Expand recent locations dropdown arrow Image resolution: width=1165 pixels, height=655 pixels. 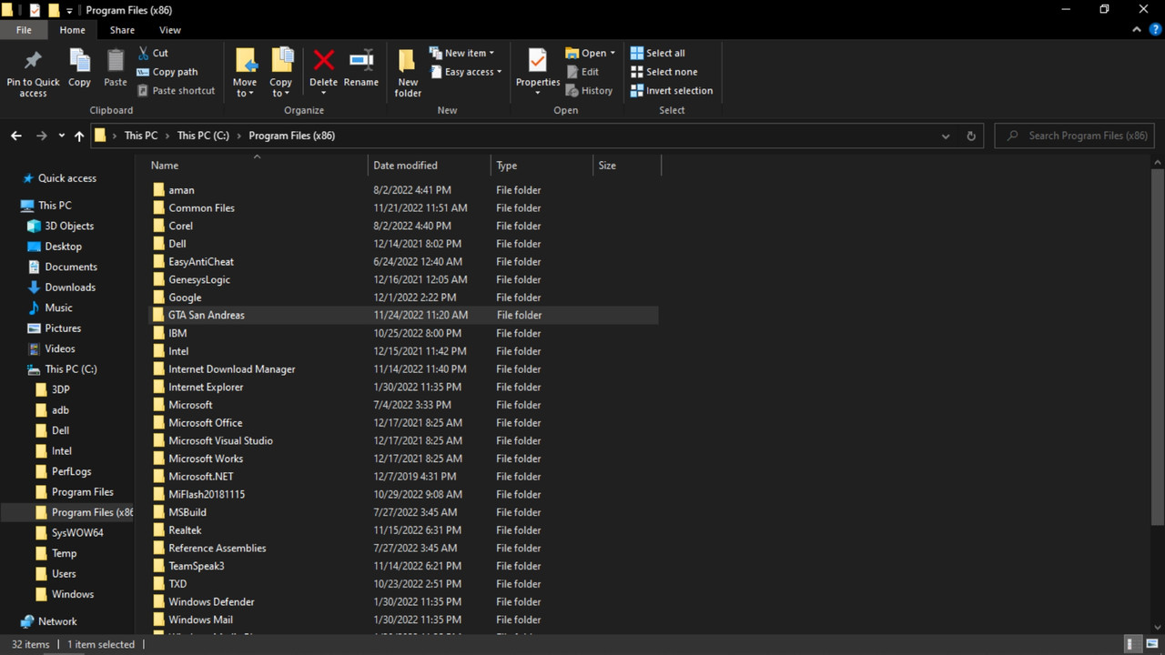62,136
